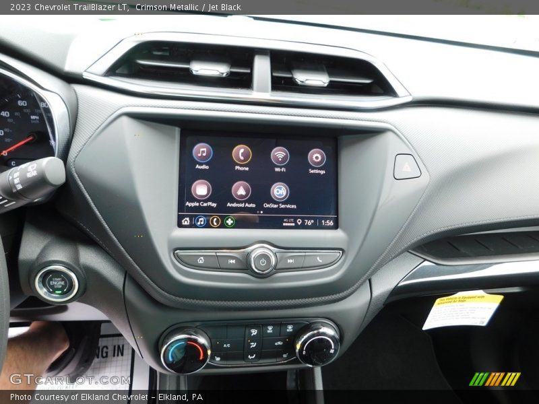The image size is (539, 404).
Task: Open the Settings gear app
Action: (317, 158)
